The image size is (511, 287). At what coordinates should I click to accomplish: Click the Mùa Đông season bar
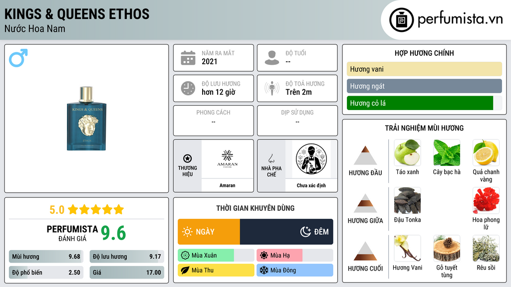point(294,270)
